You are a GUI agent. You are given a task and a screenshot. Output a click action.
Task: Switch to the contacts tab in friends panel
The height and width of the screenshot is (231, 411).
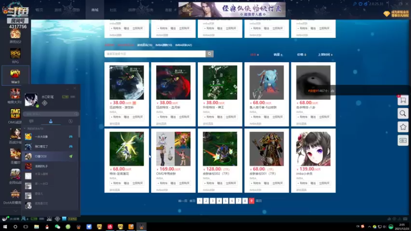pyautogui.click(x=50, y=121)
